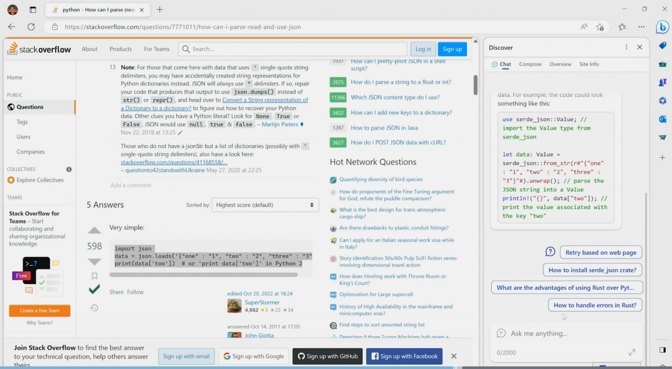Viewport: 672px width, 369px height.
Task: Add a sidebar app with the plus icon
Action: coord(662,158)
